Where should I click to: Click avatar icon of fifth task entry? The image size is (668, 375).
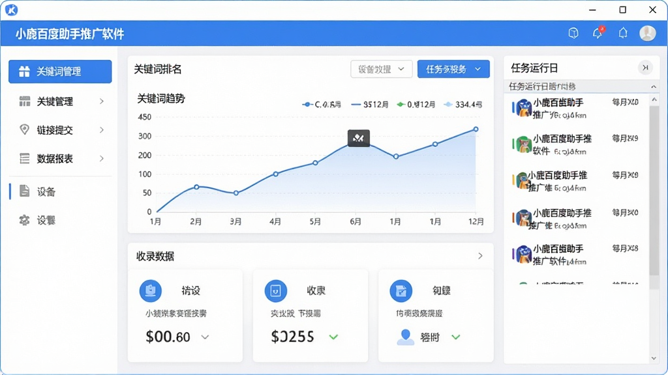[523, 255]
